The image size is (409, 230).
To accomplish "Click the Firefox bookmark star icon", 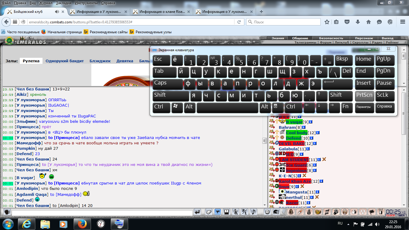I will [x=327, y=22].
